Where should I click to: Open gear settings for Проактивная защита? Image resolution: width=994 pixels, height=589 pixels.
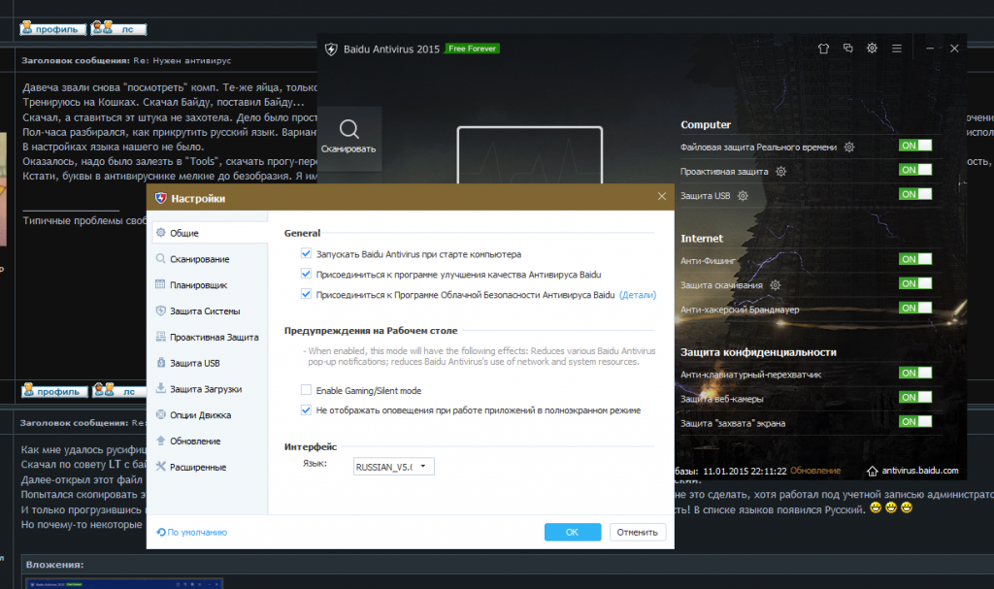(x=781, y=171)
